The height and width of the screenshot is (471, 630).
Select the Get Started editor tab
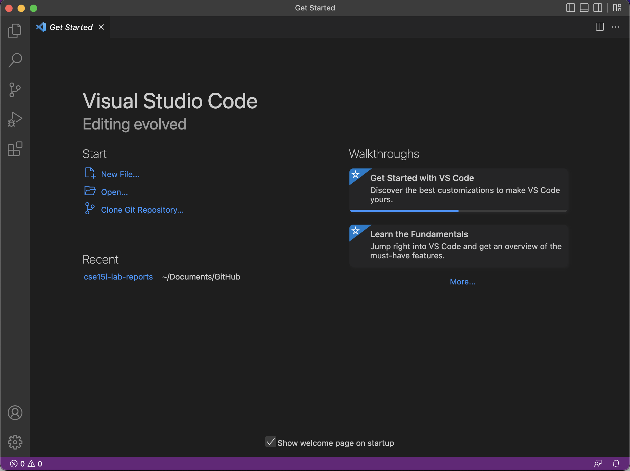[70, 27]
